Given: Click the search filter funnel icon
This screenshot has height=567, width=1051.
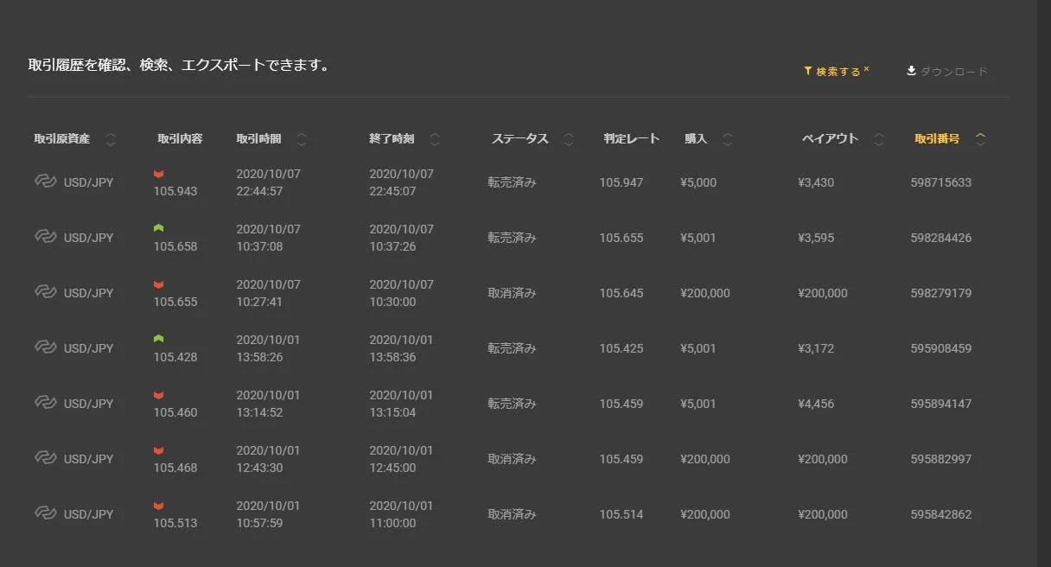Looking at the screenshot, I should (x=808, y=72).
